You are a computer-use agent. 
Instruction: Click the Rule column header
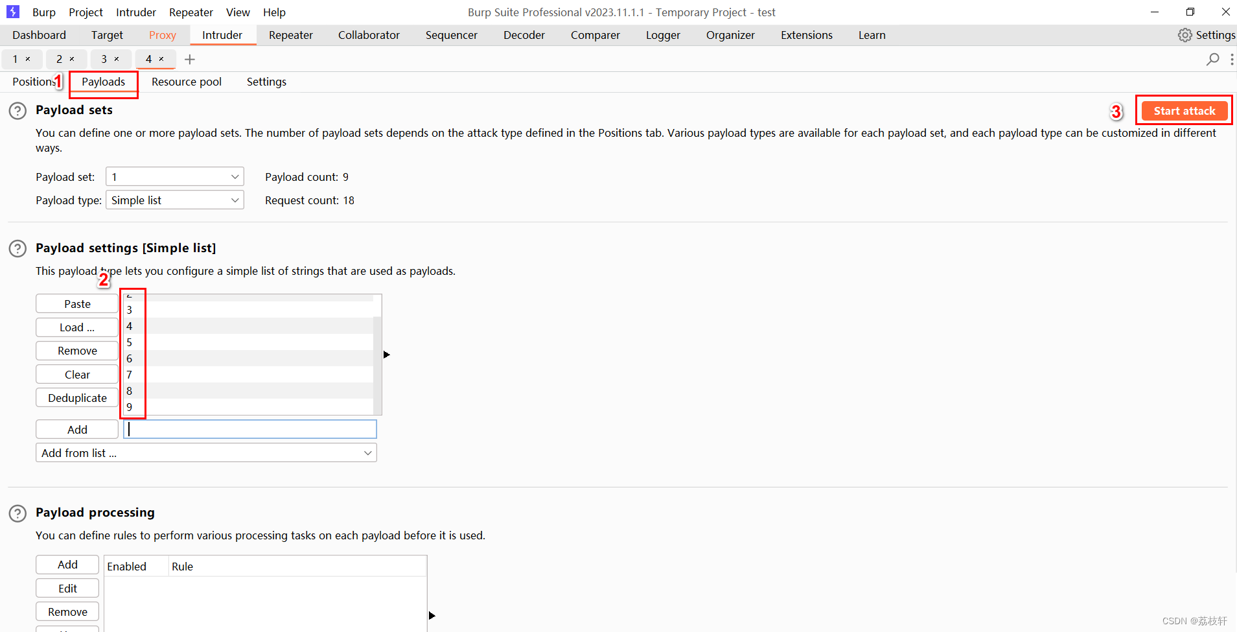(297, 567)
